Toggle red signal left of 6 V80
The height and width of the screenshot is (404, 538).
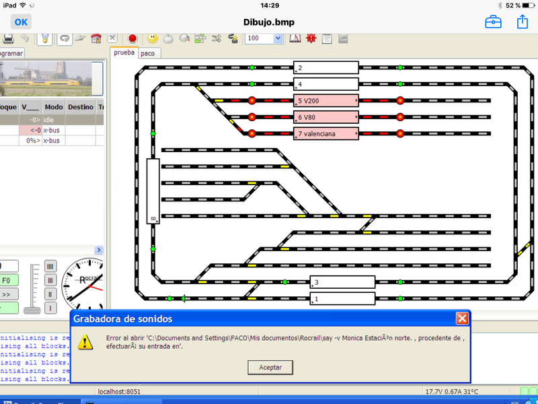pos(252,117)
